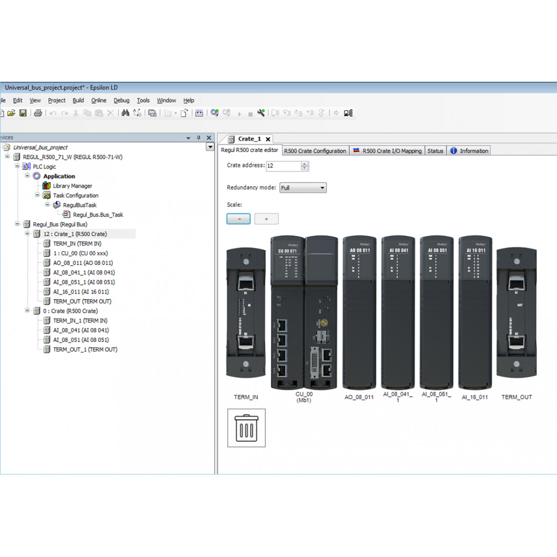Collapse the 12 : Crate_1 node
This screenshot has width=557, height=557.
click(27, 233)
